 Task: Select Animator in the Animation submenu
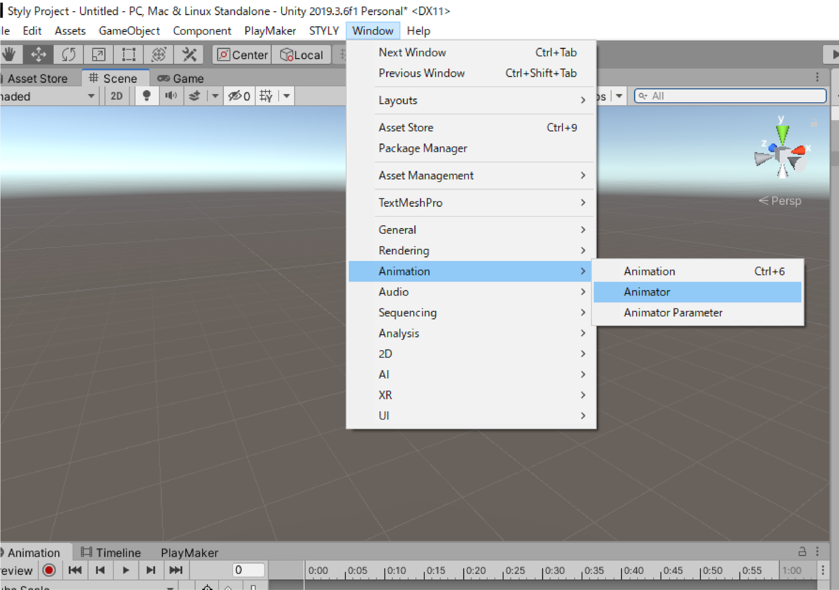coord(698,292)
